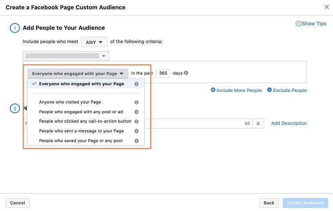
Task: Click info icon next to the days field
Action: point(186,73)
